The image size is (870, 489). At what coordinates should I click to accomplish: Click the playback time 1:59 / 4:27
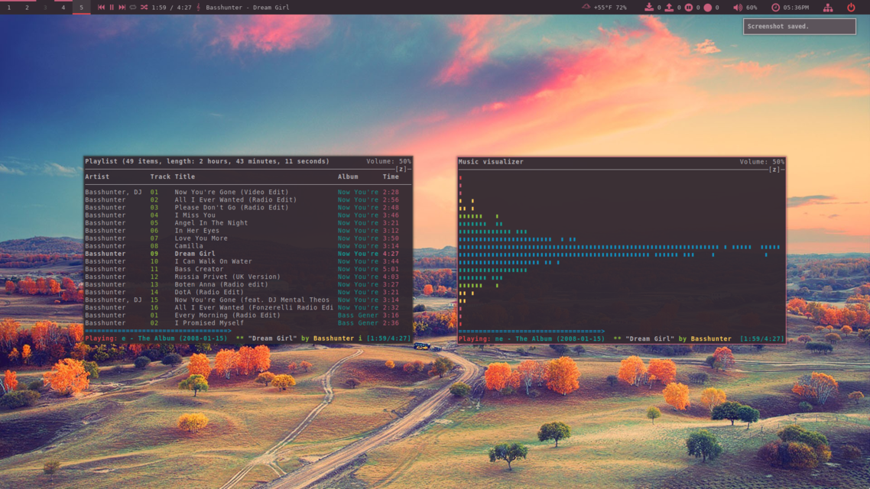(x=171, y=7)
